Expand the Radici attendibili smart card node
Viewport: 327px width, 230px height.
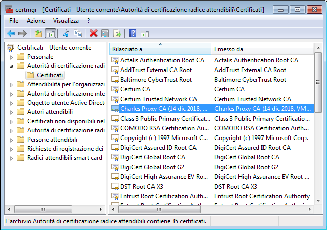tap(12, 158)
